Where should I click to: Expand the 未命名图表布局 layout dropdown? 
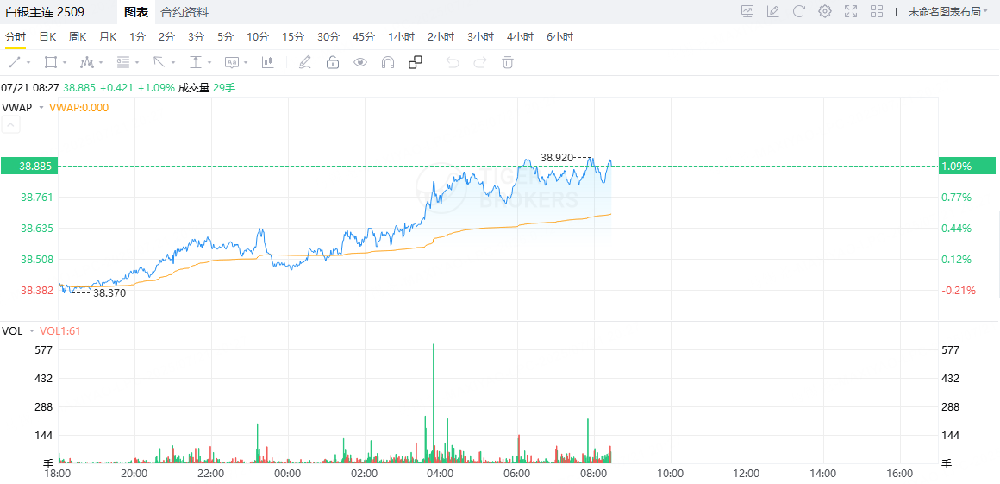pos(947,12)
